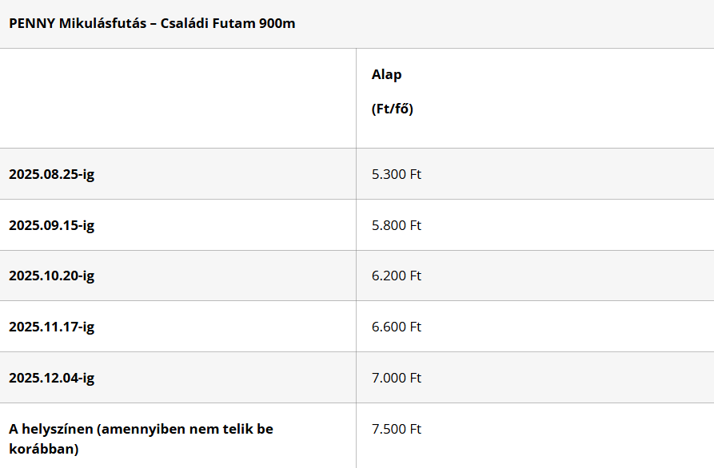Click the 7.000 Ft price cell

click(x=396, y=378)
